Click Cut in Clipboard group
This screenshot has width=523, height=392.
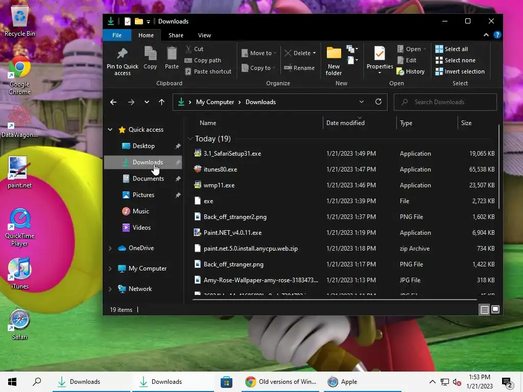(x=195, y=49)
